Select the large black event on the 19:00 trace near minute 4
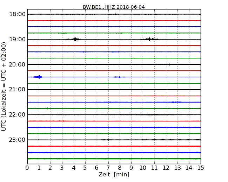The width and height of the screenshot is (228, 182). point(75,39)
